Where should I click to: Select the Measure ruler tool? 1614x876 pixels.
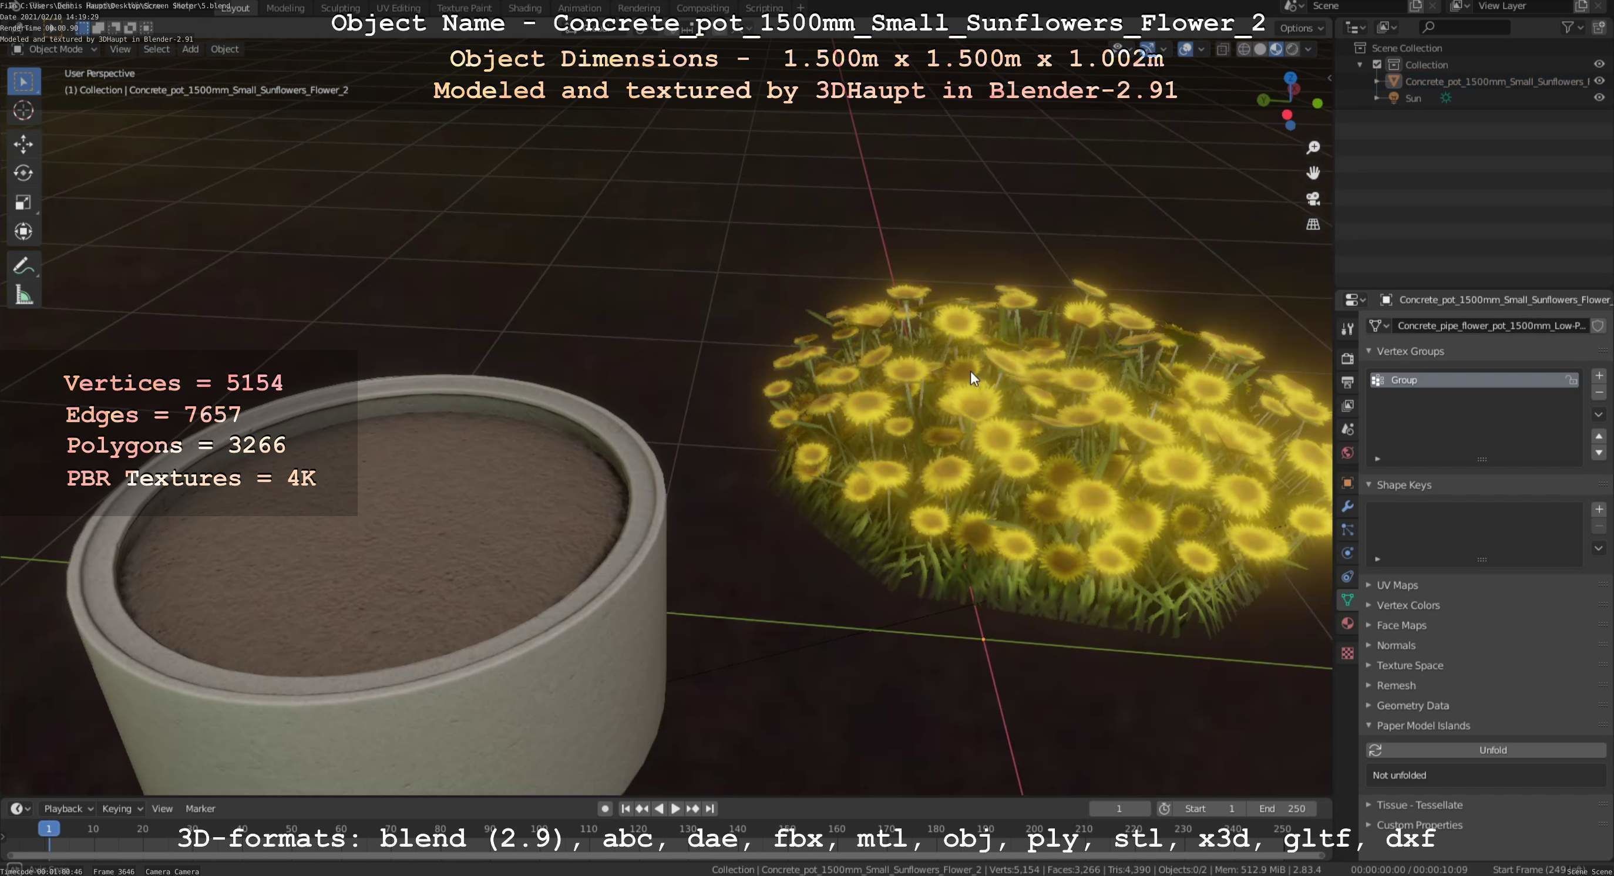pyautogui.click(x=24, y=295)
